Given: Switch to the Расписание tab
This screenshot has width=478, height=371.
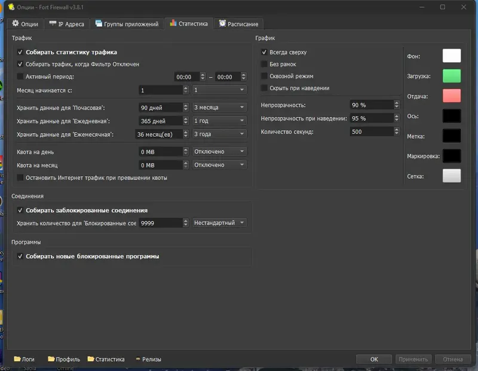Looking at the screenshot, I should 238,24.
